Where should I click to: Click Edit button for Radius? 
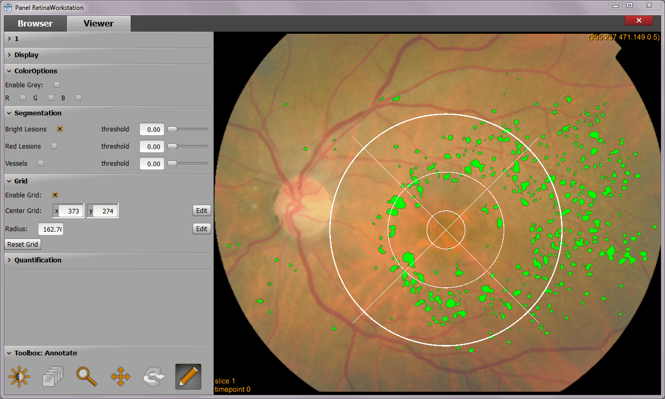coord(202,229)
